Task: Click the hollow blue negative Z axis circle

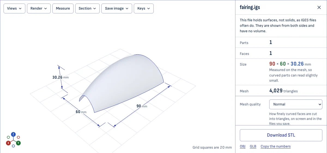Action: pos(13,146)
